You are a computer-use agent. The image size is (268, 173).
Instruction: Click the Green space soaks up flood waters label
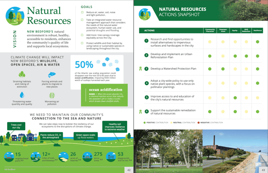coord(86,136)
